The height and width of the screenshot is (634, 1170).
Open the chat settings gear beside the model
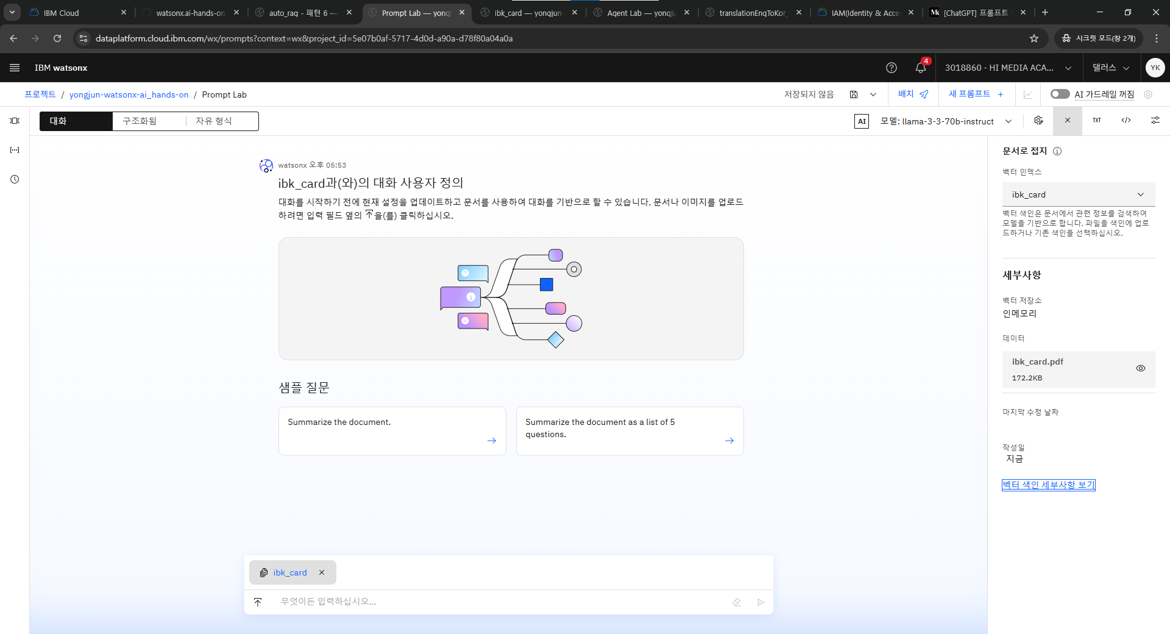[x=1038, y=121]
